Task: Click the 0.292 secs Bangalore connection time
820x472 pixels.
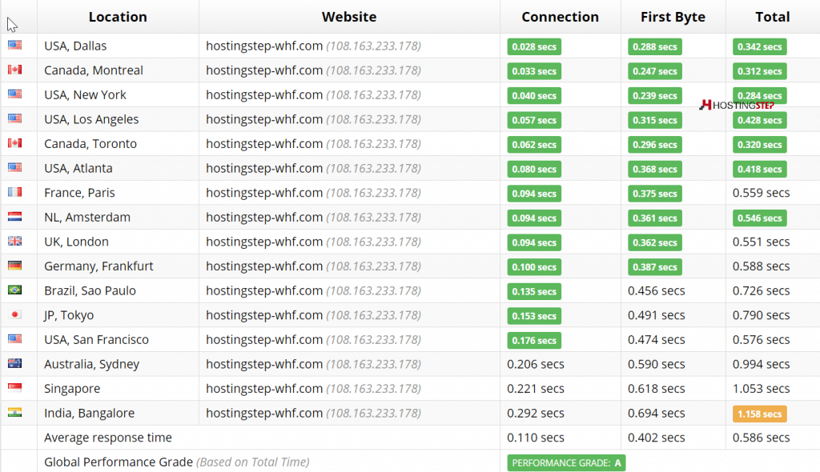Action: [x=536, y=413]
